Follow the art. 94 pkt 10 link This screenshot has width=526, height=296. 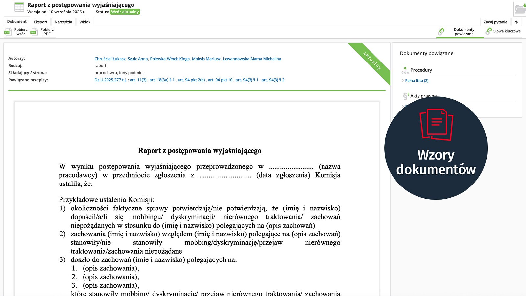220,80
